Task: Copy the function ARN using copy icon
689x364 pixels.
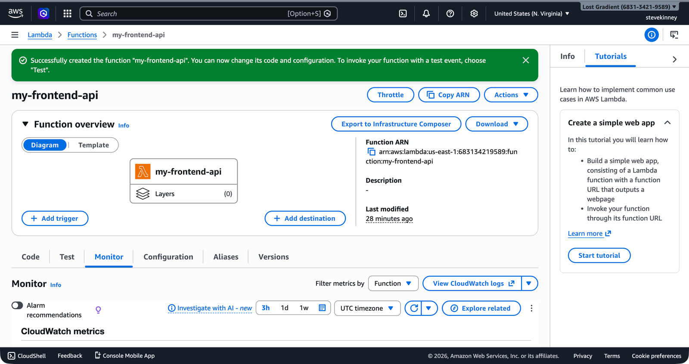Action: point(371,152)
